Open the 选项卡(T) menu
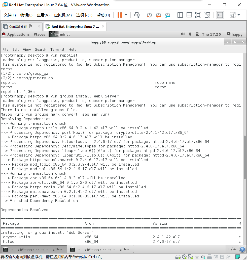 coord(84,15)
